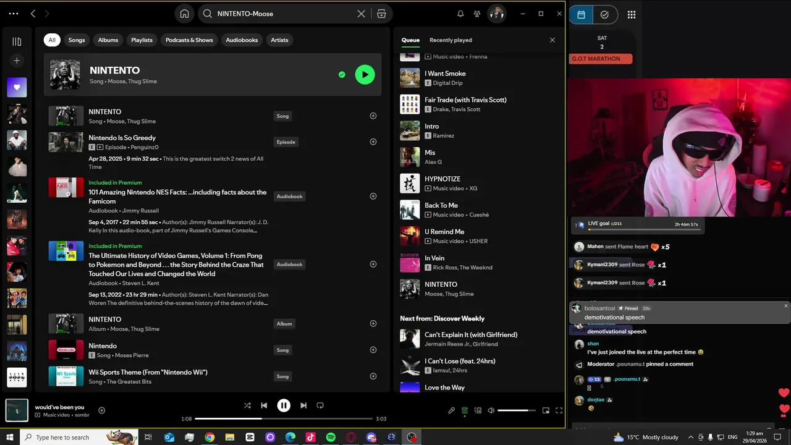
Task: Open the now playing album thumbnail
Action: (x=17, y=410)
